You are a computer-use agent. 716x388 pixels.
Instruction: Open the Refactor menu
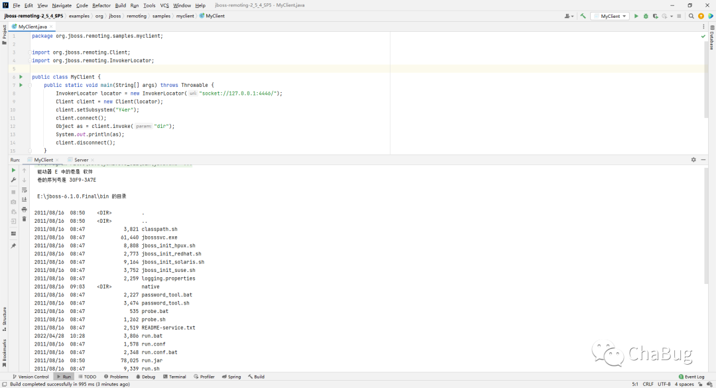(101, 5)
